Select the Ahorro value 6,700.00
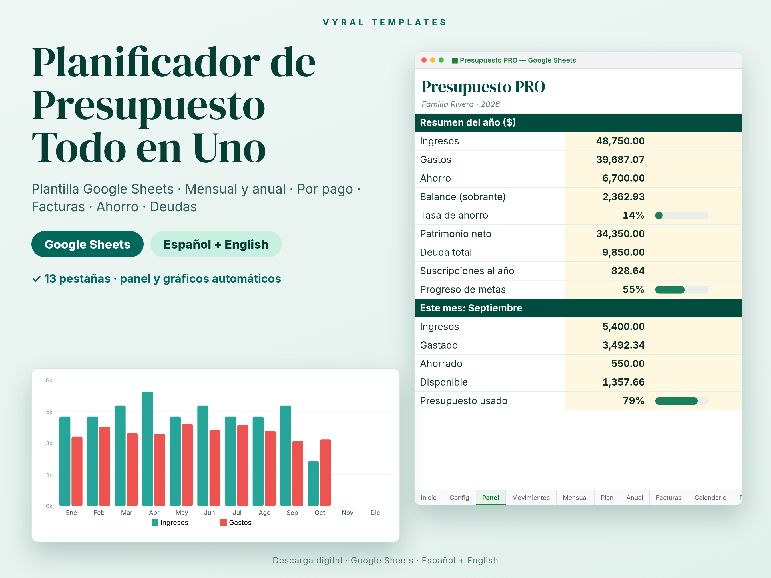The height and width of the screenshot is (578, 771). point(623,178)
